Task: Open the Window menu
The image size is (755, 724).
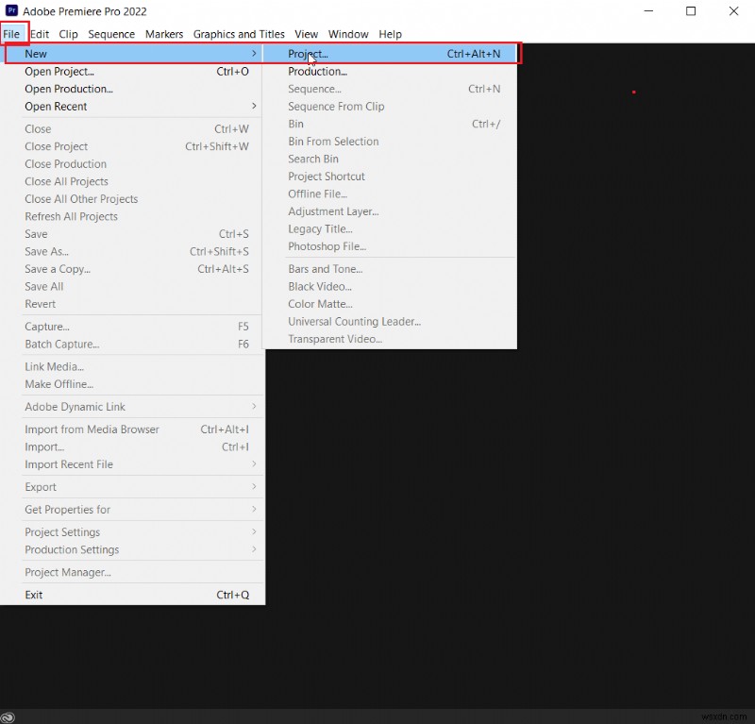Action: click(x=348, y=34)
